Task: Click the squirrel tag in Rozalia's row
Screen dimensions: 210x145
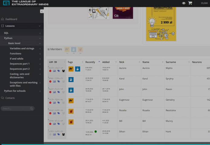Action: click(x=71, y=111)
